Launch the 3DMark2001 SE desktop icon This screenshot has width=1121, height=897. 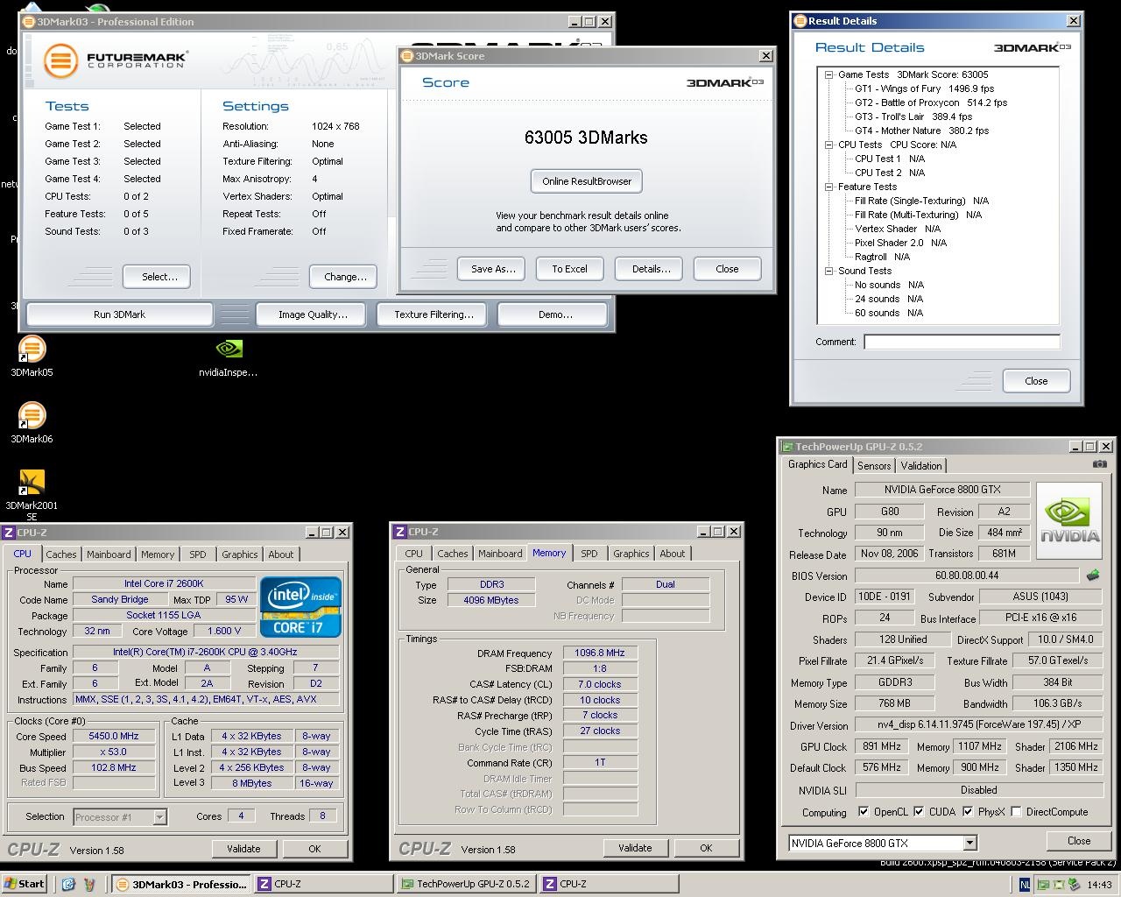(x=32, y=484)
